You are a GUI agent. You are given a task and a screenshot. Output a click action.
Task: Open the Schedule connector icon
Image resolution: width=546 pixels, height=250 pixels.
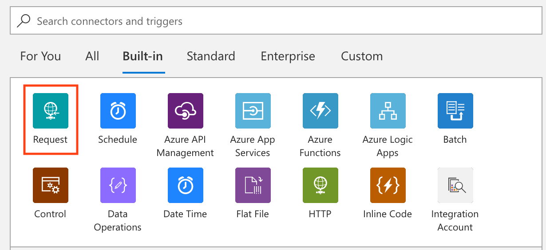coord(118,111)
